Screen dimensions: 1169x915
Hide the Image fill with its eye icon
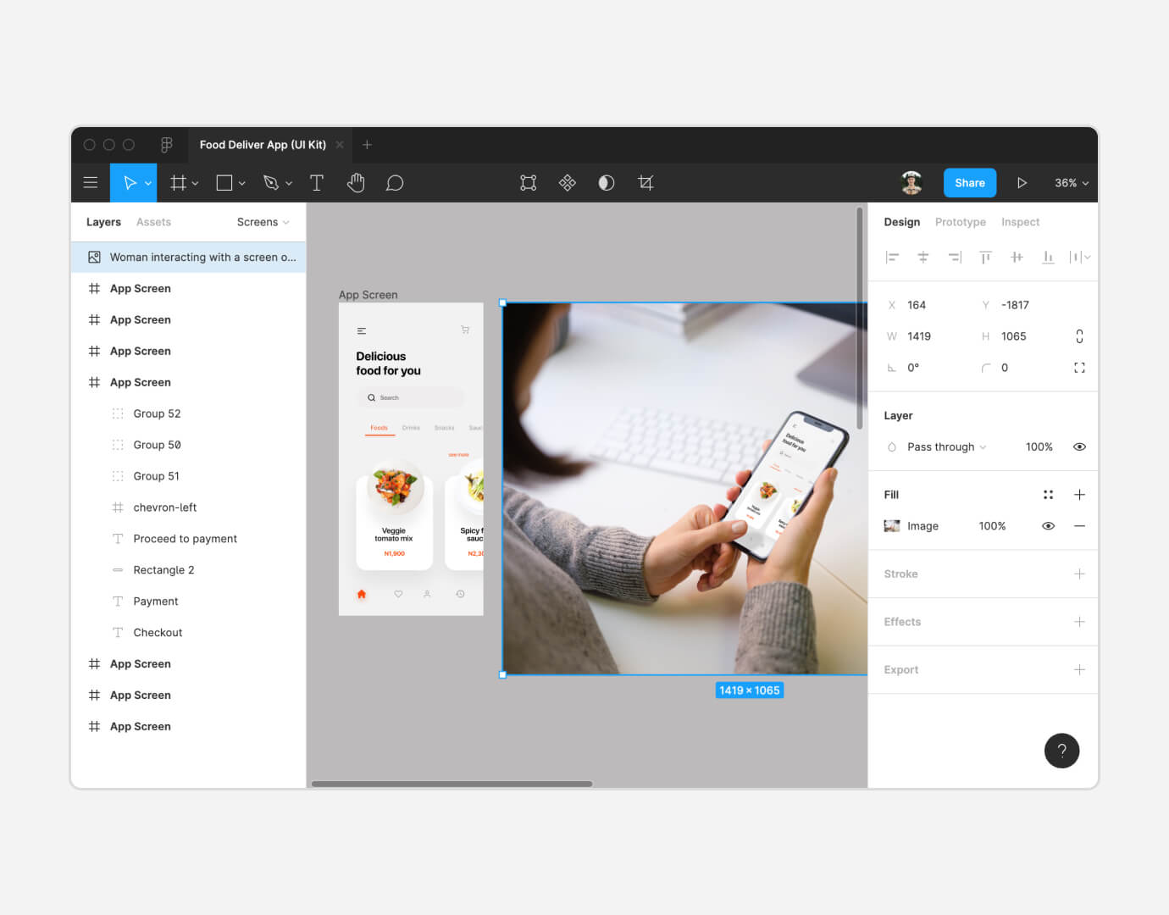coord(1048,525)
